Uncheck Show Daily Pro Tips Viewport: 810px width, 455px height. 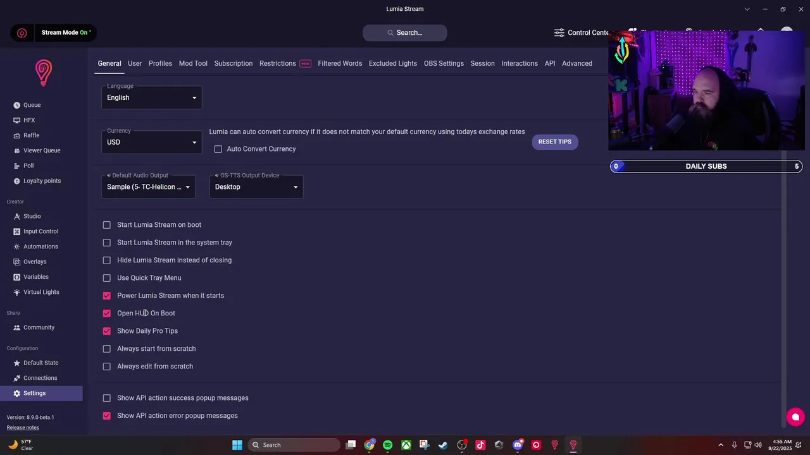(107, 331)
